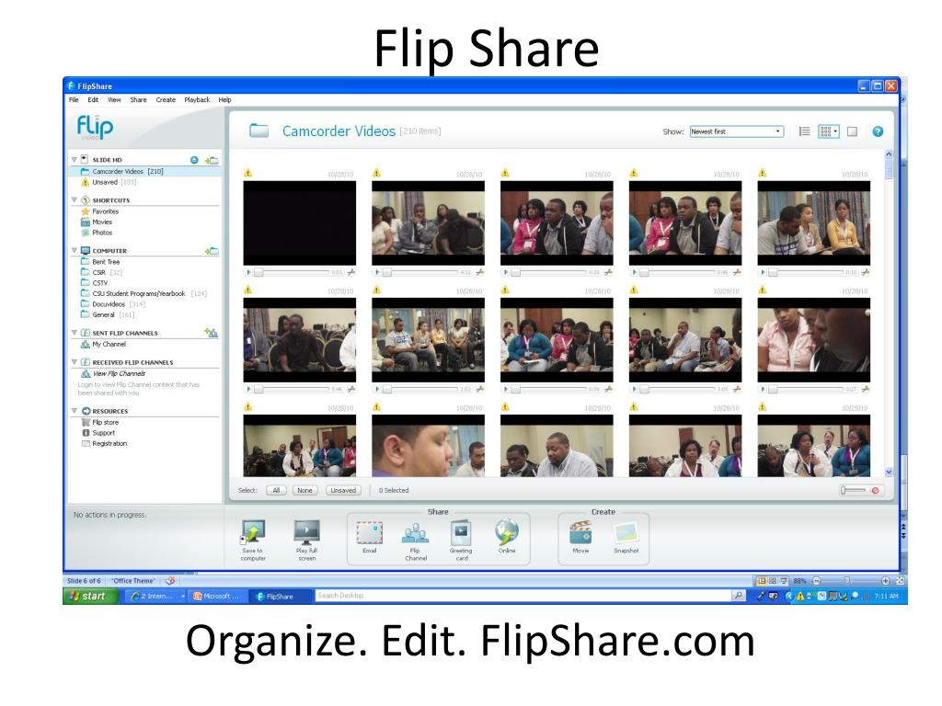
Task: Switch to single item view icon
Action: click(x=852, y=131)
